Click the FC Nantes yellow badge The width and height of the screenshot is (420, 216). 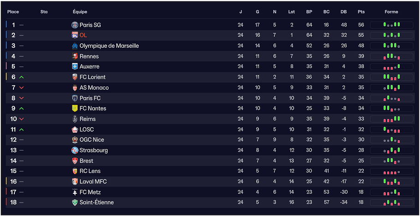(x=75, y=108)
